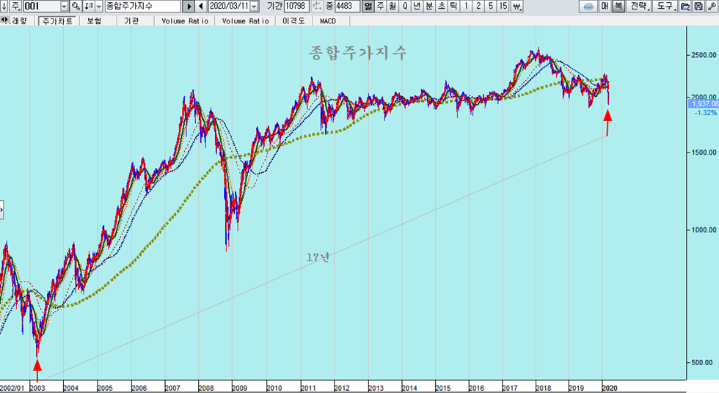Viewport: 719px width, 393px height.
Task: Click the left arrow before the date
Action: (x=200, y=6)
